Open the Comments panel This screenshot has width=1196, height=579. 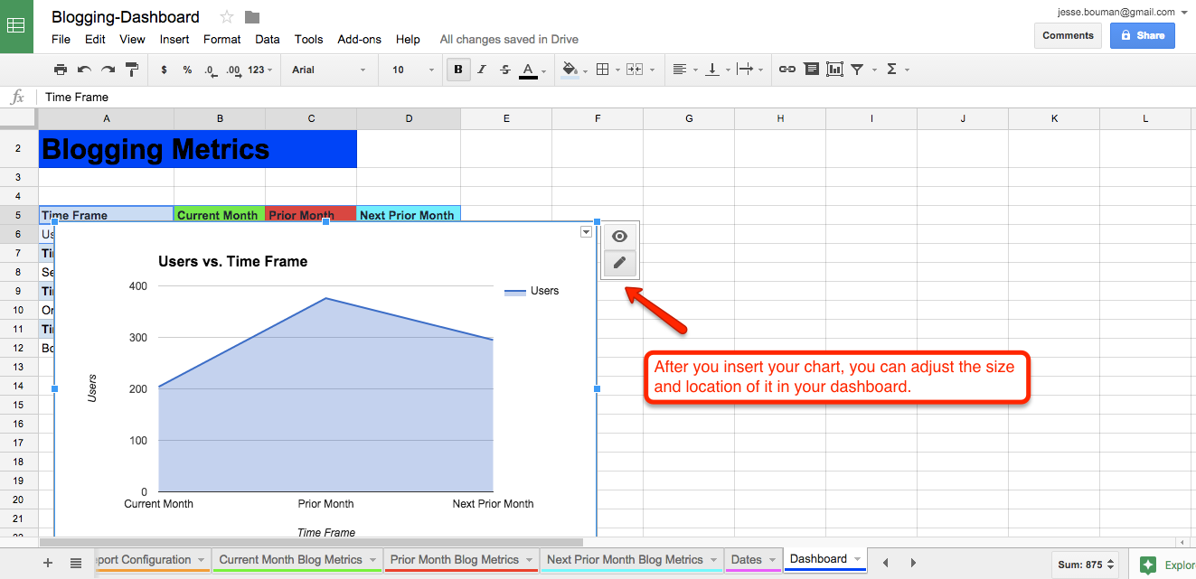click(1068, 34)
